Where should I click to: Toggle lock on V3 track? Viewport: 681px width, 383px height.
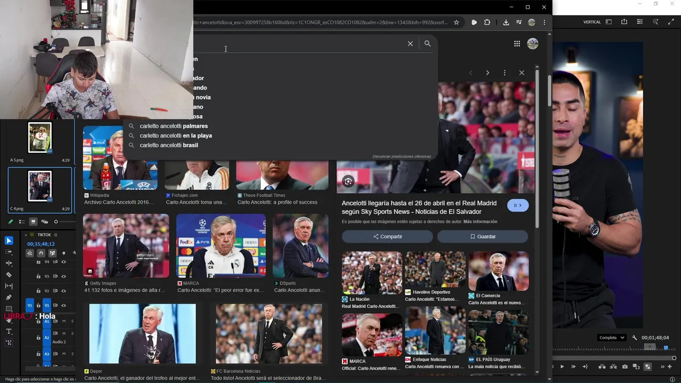pyautogui.click(x=38, y=276)
